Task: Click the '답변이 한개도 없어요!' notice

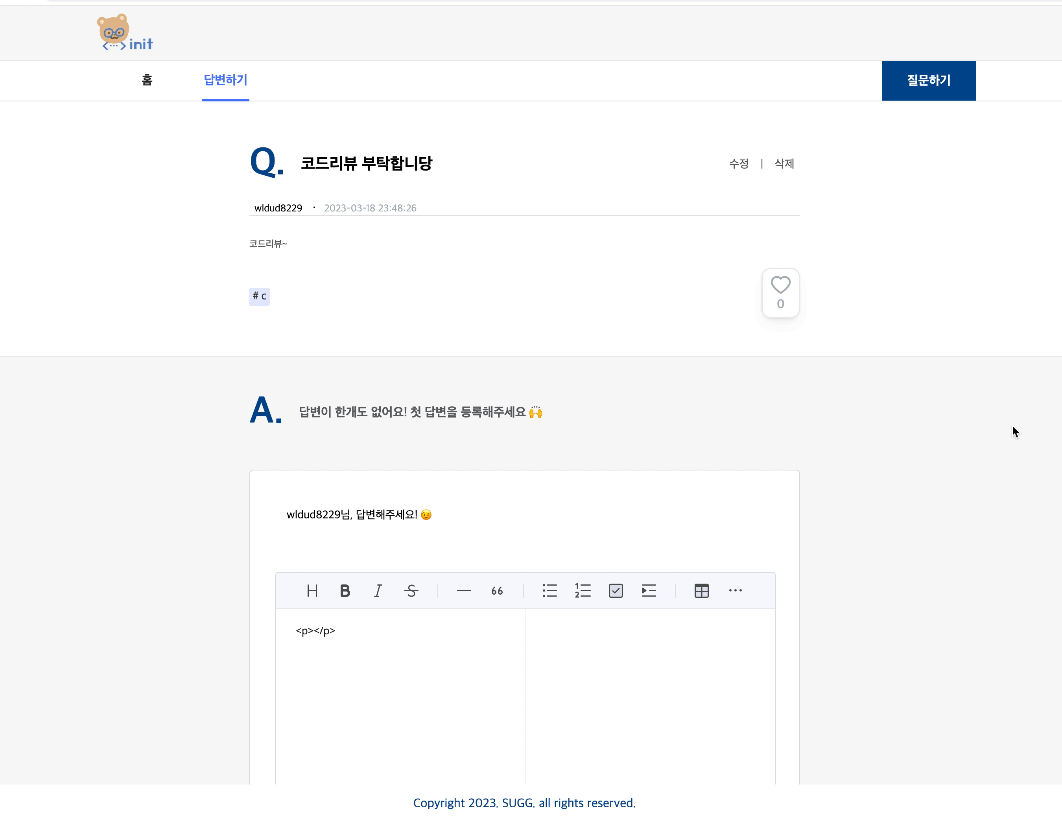Action: (x=420, y=412)
